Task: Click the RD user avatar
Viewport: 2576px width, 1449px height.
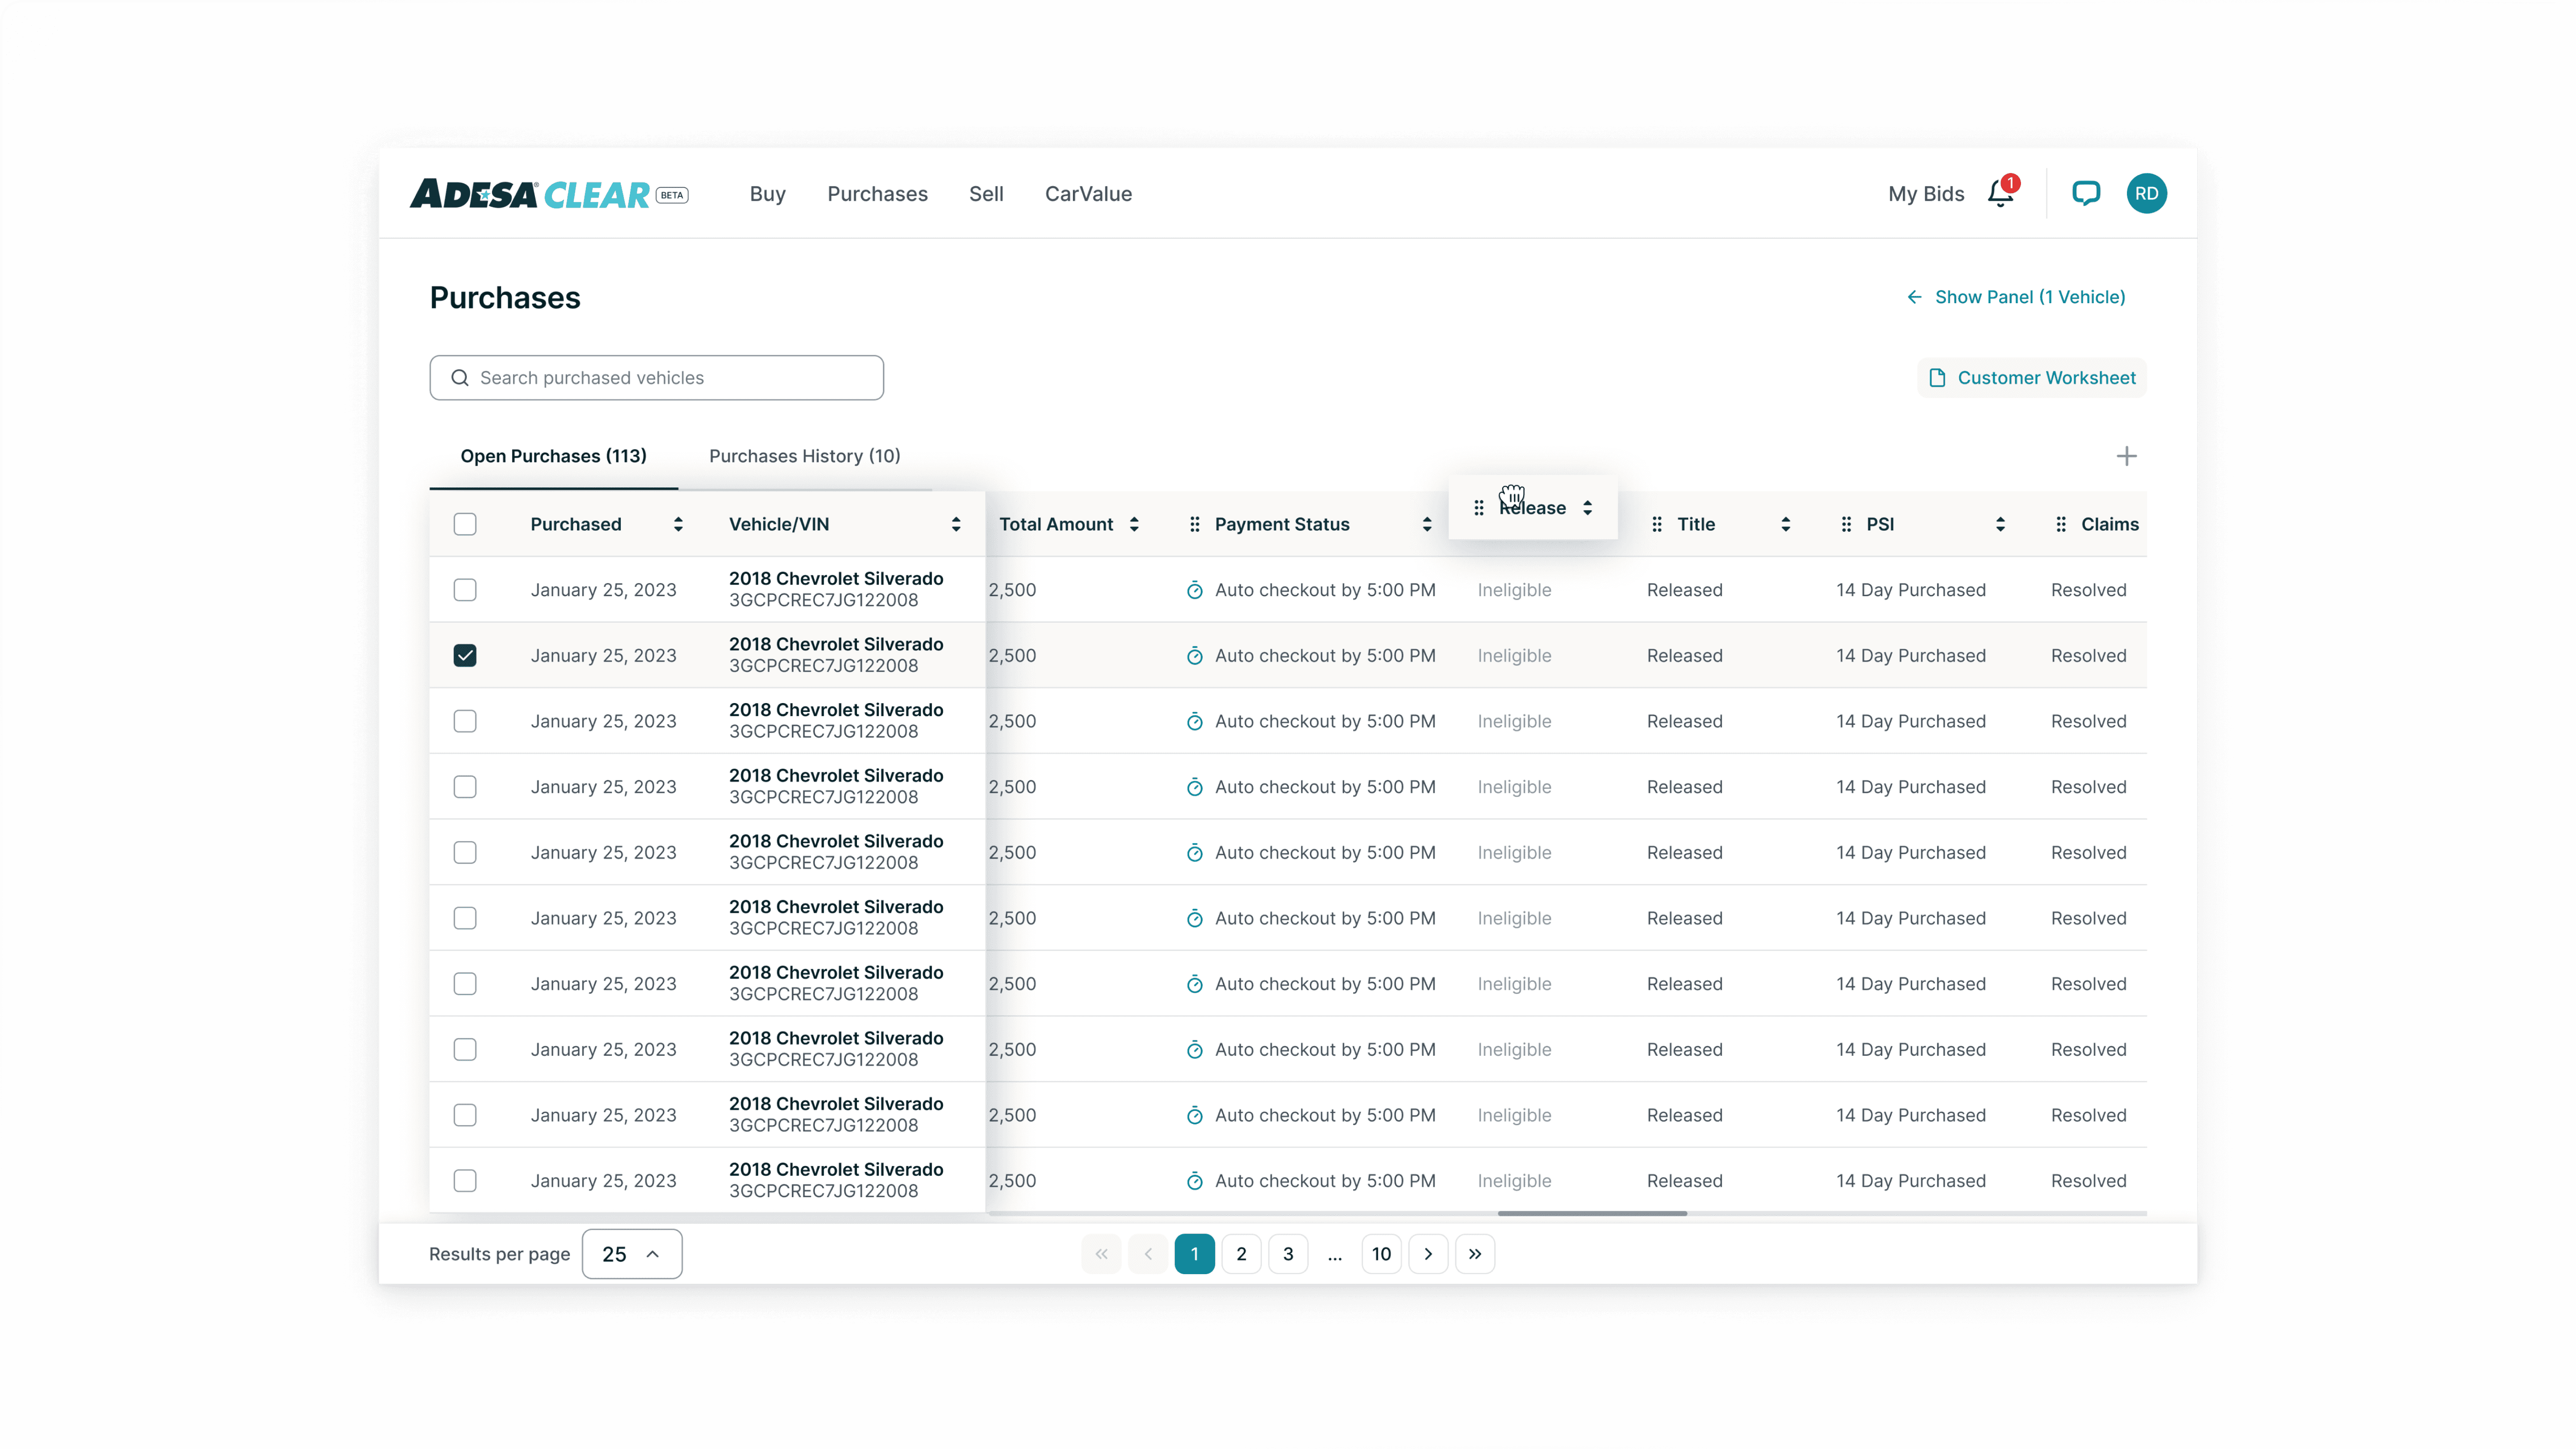Action: 2146,193
